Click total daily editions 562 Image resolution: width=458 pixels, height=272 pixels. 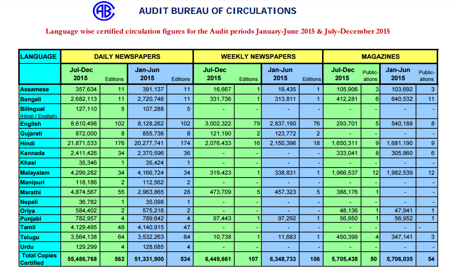[x=120, y=259]
